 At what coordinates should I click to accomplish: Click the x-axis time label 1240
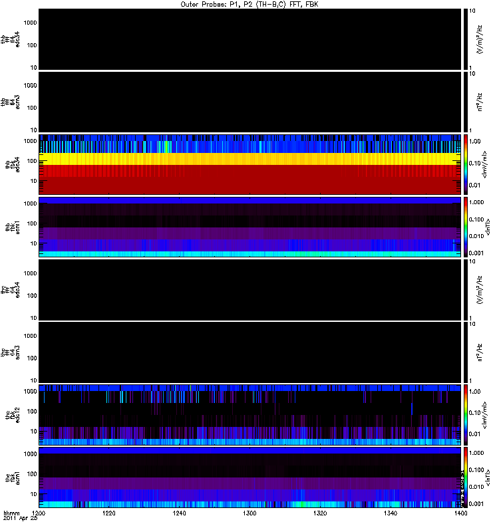179,513
